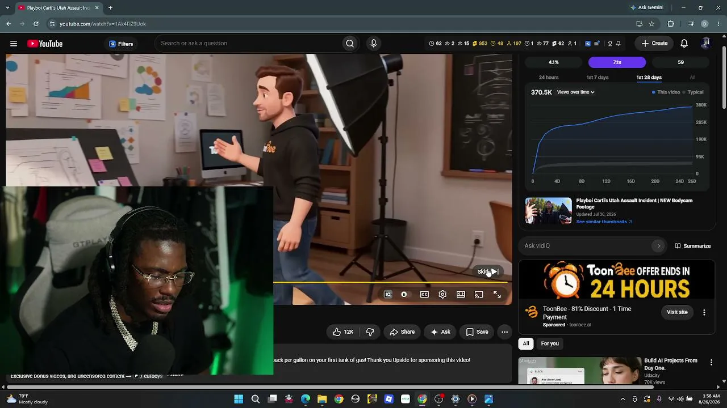This screenshot has height=408, width=727.
Task: Open the player settings gear
Action: coord(442,295)
